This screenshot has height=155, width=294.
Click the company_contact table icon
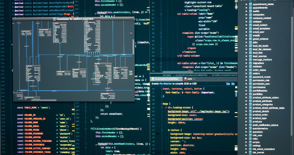pos(250,18)
